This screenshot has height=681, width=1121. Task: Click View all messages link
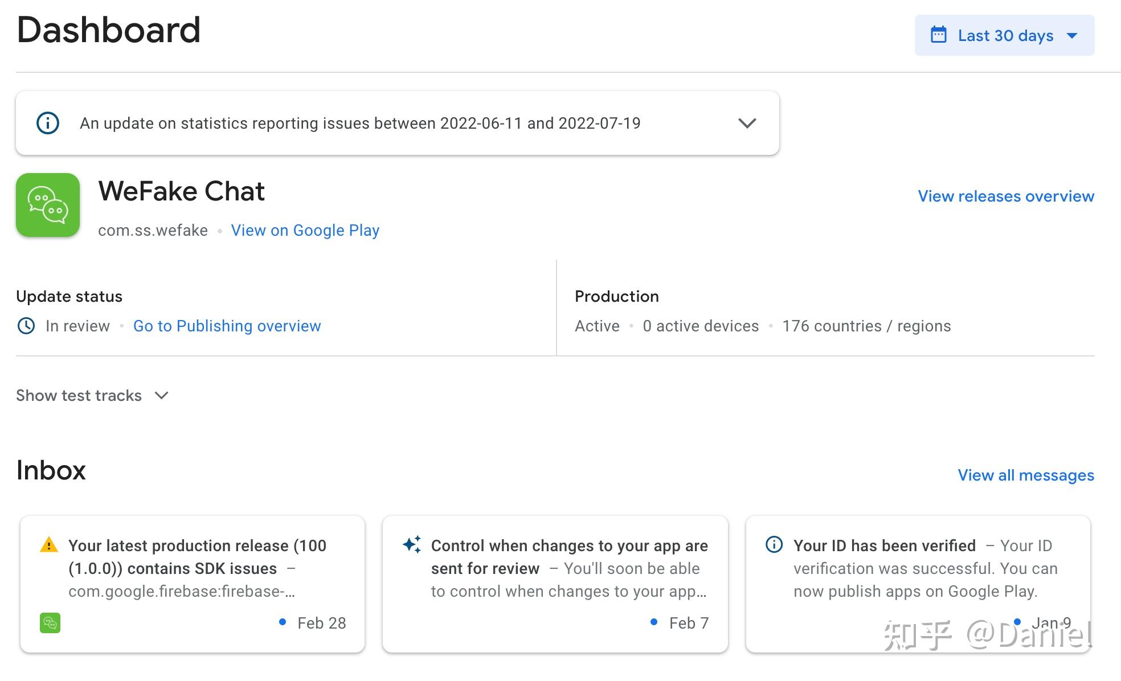click(x=1025, y=475)
